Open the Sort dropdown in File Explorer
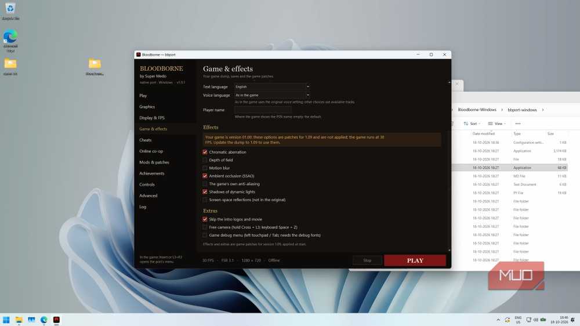The height and width of the screenshot is (326, 580). pyautogui.click(x=472, y=124)
